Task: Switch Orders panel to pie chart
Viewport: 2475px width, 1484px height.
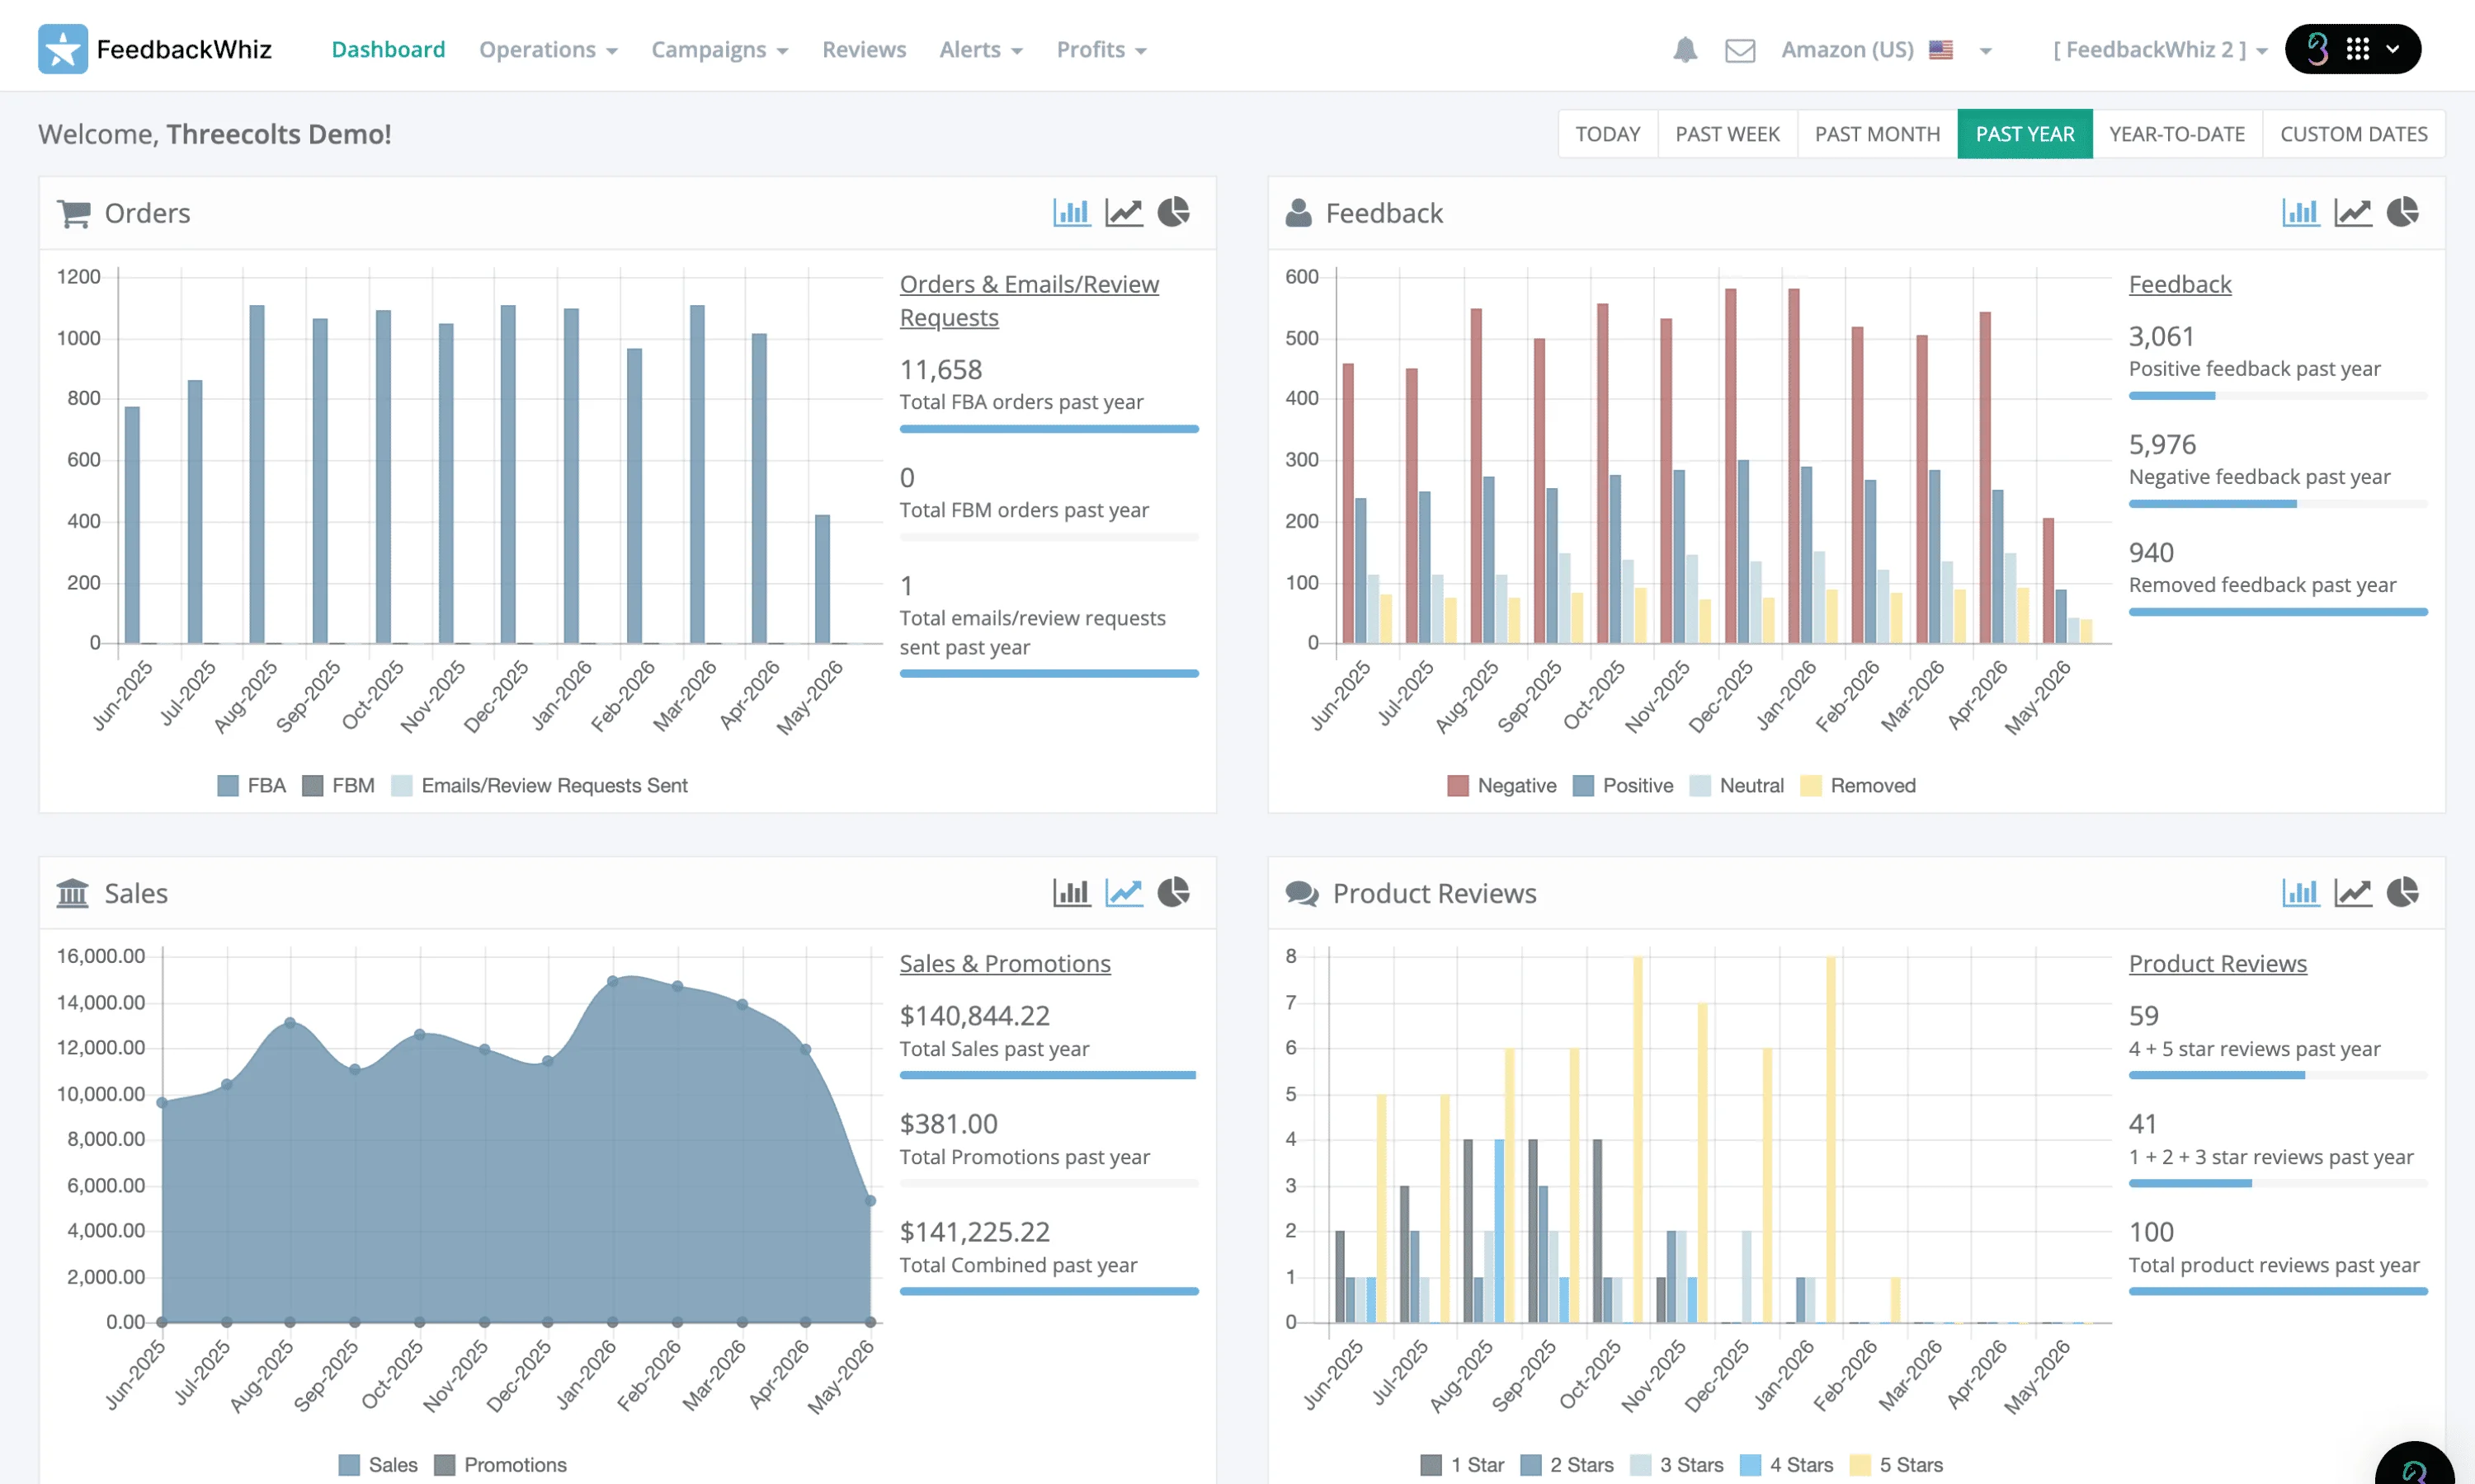Action: [x=1173, y=212]
